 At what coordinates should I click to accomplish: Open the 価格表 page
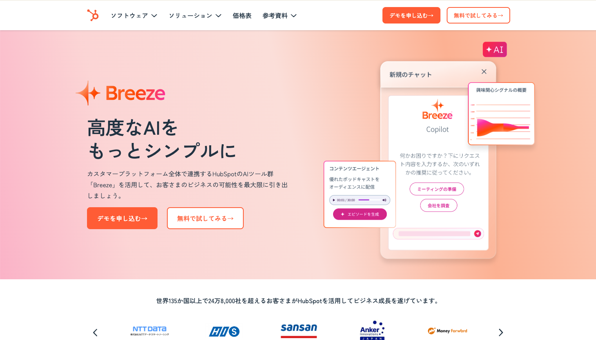coord(242,16)
